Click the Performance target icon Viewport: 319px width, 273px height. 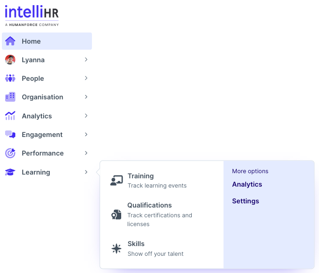10,153
